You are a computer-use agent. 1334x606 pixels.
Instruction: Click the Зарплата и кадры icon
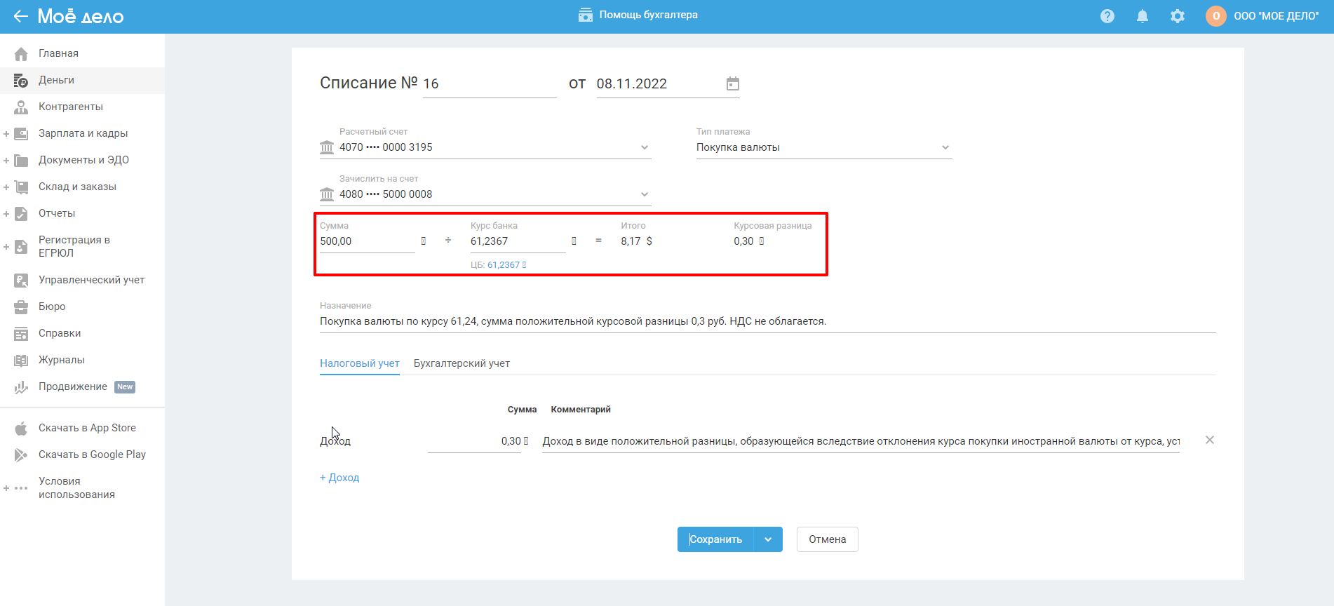click(21, 133)
